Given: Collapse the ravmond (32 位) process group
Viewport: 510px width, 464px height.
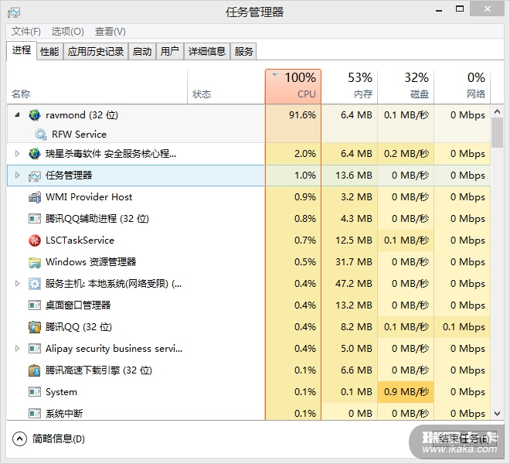Looking at the screenshot, I should tap(17, 114).
